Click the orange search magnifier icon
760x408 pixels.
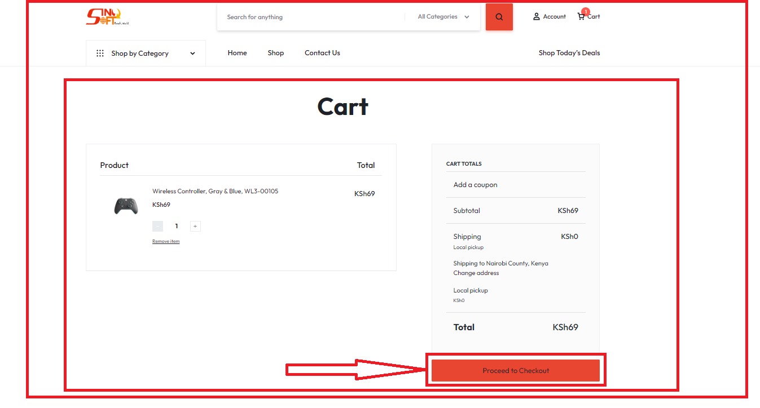click(499, 16)
